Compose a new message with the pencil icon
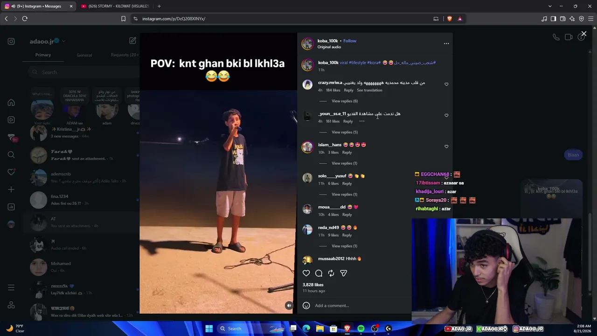This screenshot has height=336, width=597. [132, 41]
